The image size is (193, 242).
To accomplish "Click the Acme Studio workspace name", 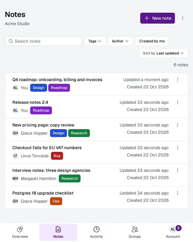I will 17,24.
